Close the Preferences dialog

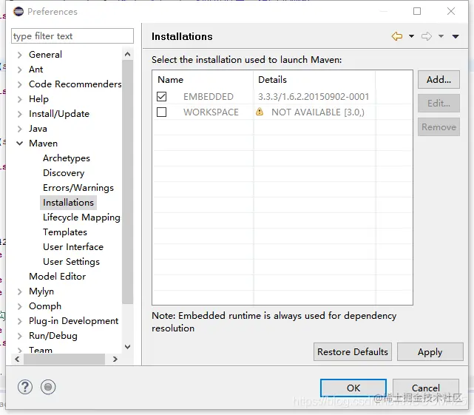click(451, 12)
